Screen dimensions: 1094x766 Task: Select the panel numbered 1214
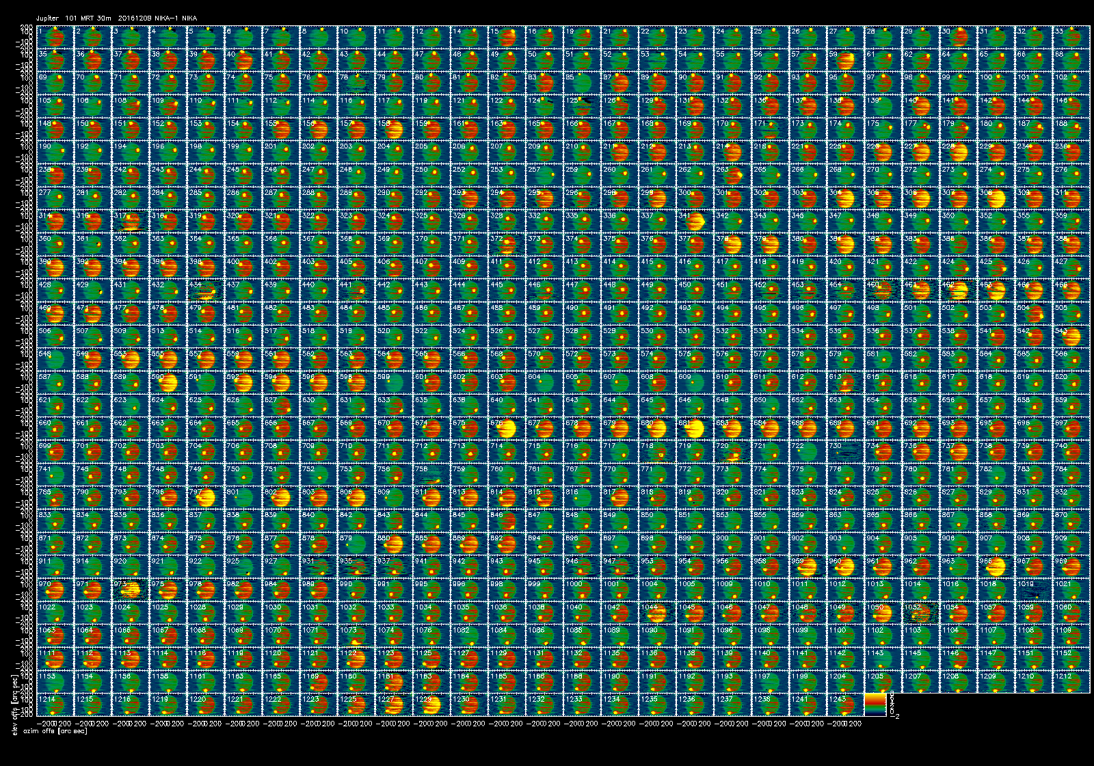[x=55, y=704]
